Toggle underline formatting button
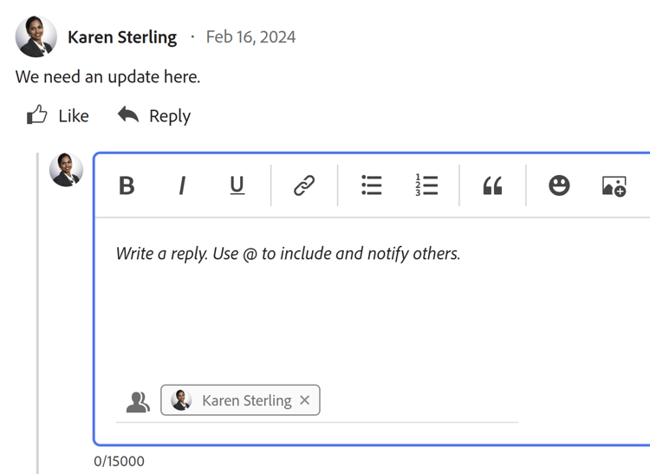Image resolution: width=650 pixels, height=474 pixels. (x=237, y=185)
